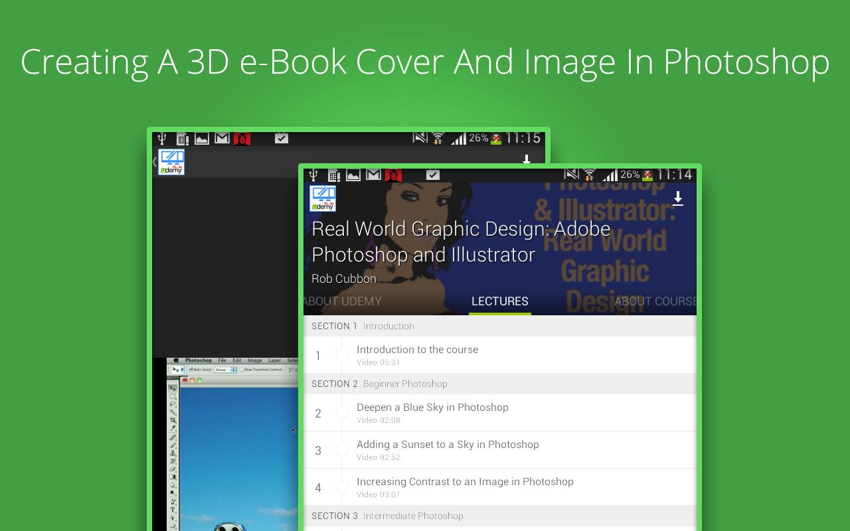Check Show Transform Controls in Photoshop
Image resolution: width=850 pixels, height=531 pixels.
pos(242,369)
